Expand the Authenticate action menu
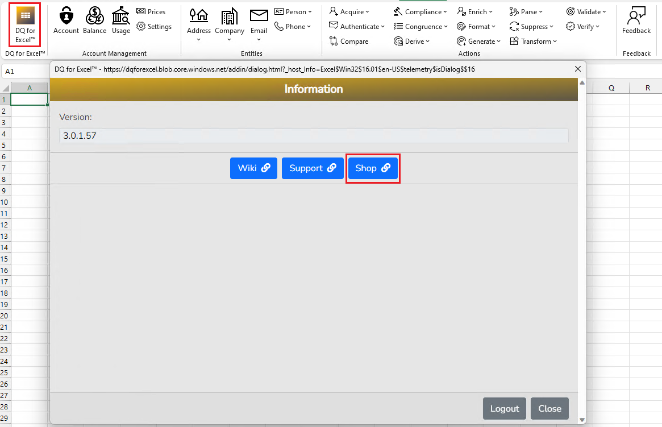Viewport: 662px width, 427px height. click(x=357, y=27)
